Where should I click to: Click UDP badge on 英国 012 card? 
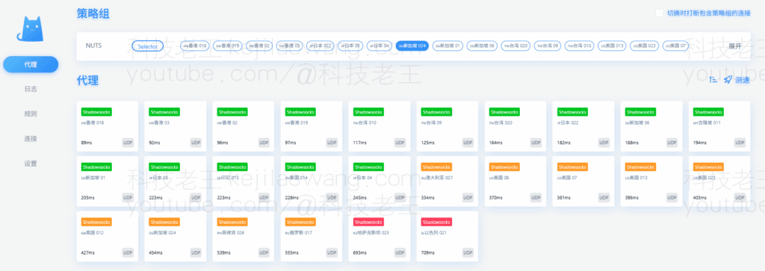click(128, 253)
